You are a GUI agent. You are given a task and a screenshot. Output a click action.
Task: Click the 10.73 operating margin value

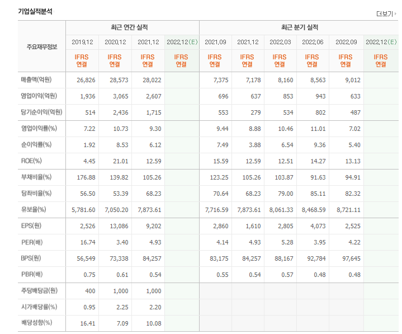121,129
